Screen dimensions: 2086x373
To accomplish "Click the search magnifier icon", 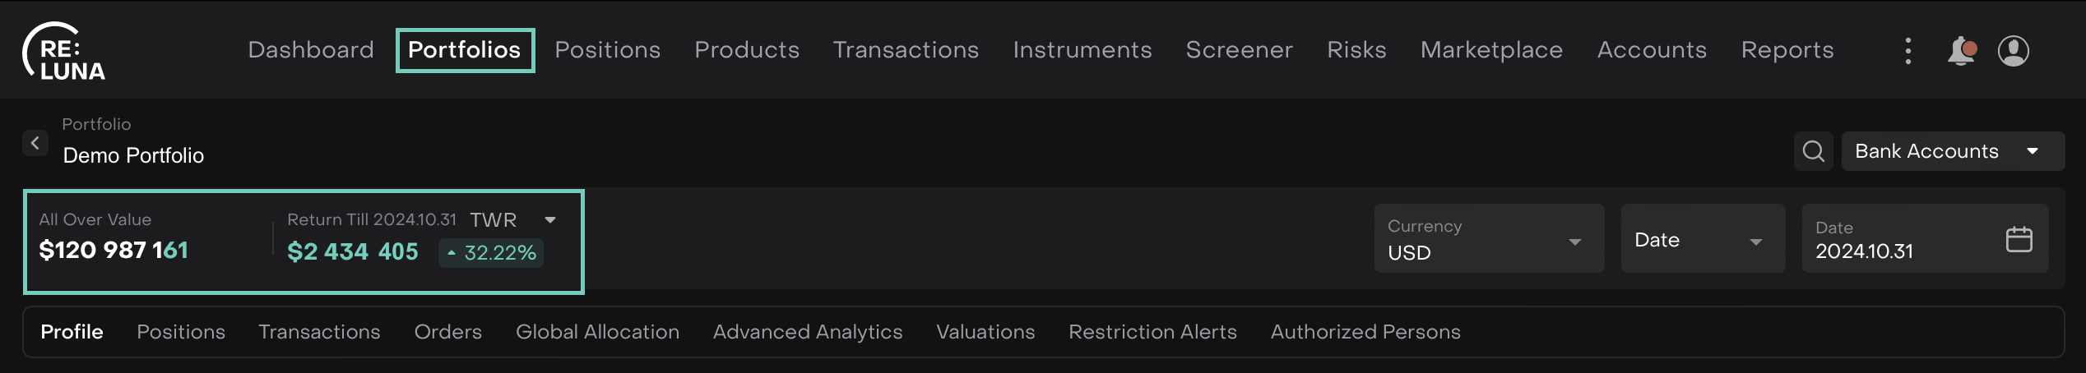I will point(1813,151).
